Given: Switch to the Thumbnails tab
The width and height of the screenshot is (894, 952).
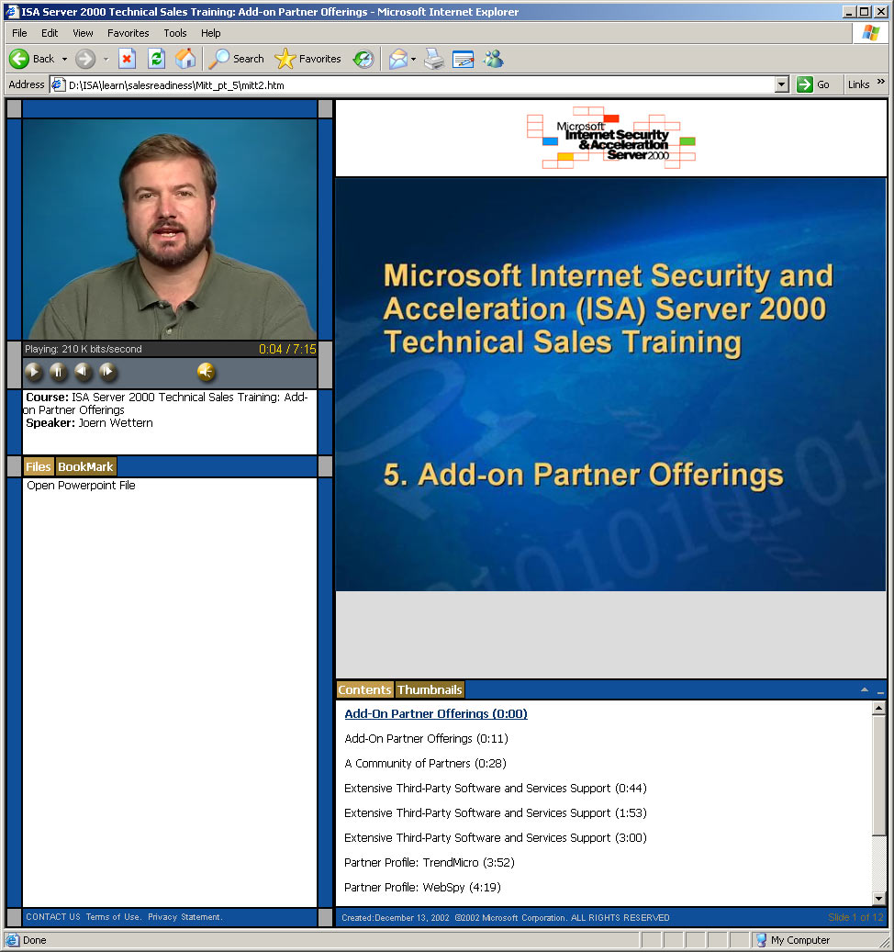Looking at the screenshot, I should 430,689.
